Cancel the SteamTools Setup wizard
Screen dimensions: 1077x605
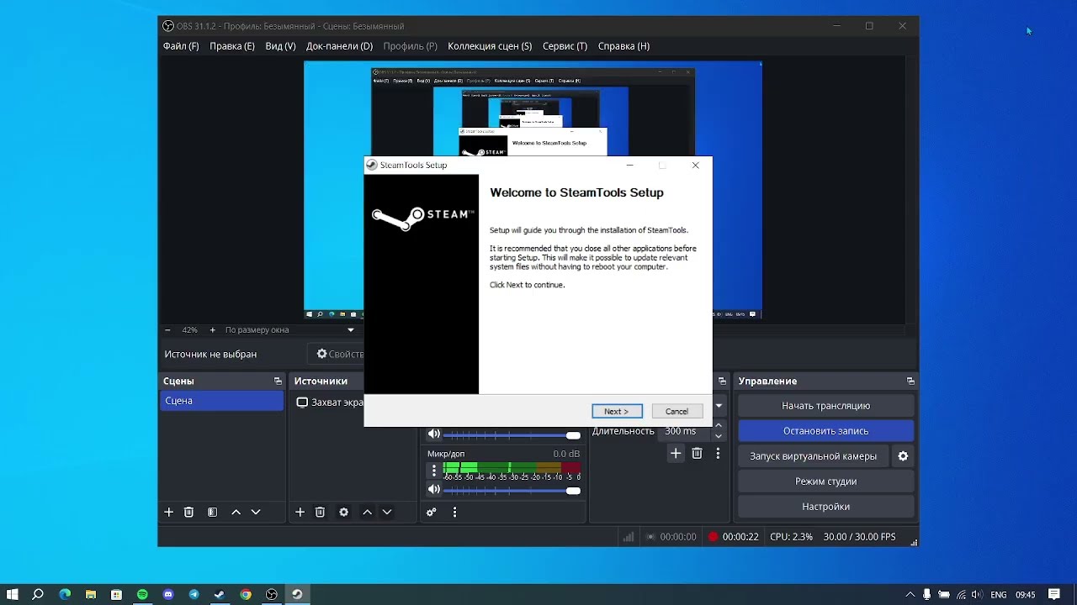(677, 412)
